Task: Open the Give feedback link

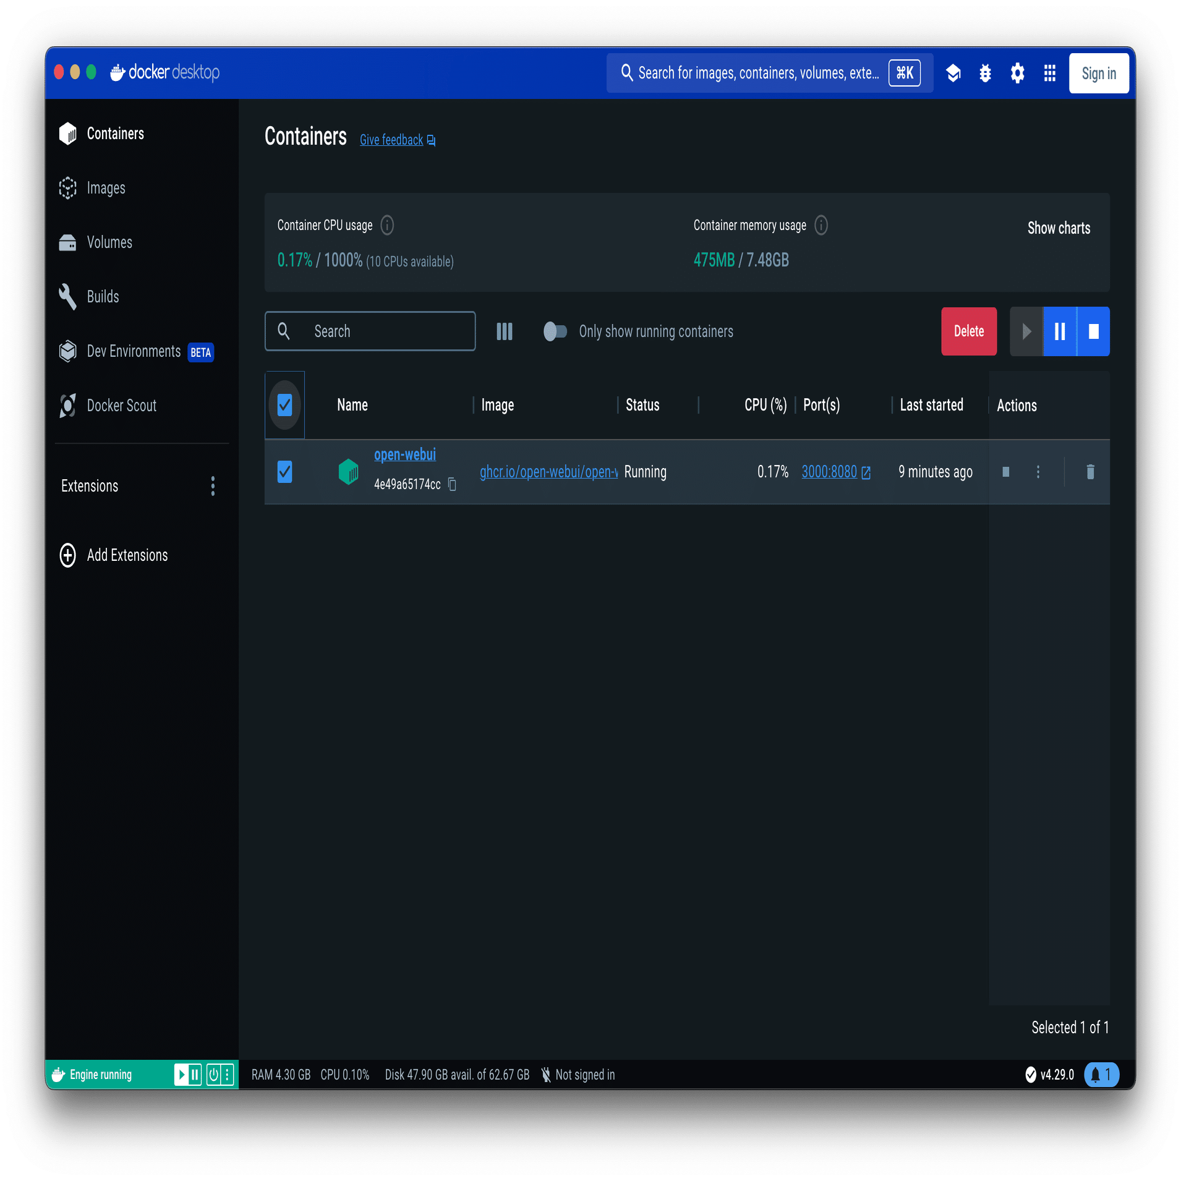Action: tap(398, 140)
